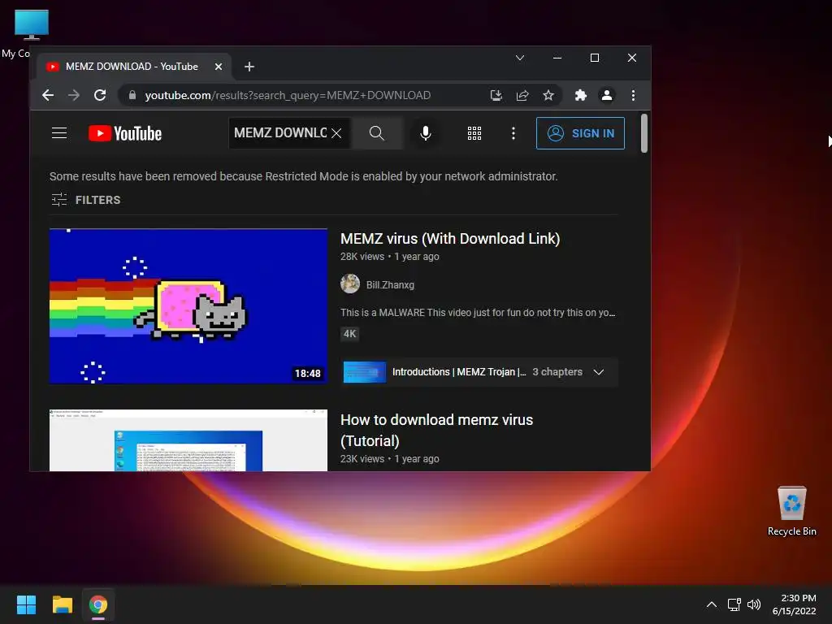Expand the 3 chapters chevron

point(599,372)
